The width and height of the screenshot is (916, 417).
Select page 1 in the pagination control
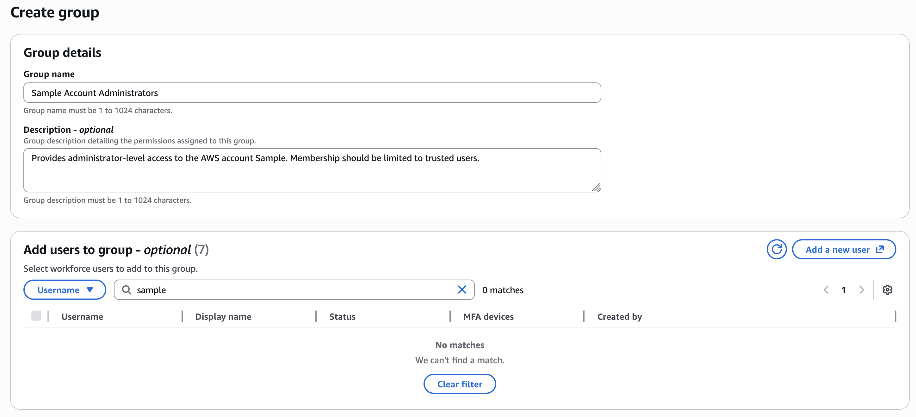(x=844, y=290)
